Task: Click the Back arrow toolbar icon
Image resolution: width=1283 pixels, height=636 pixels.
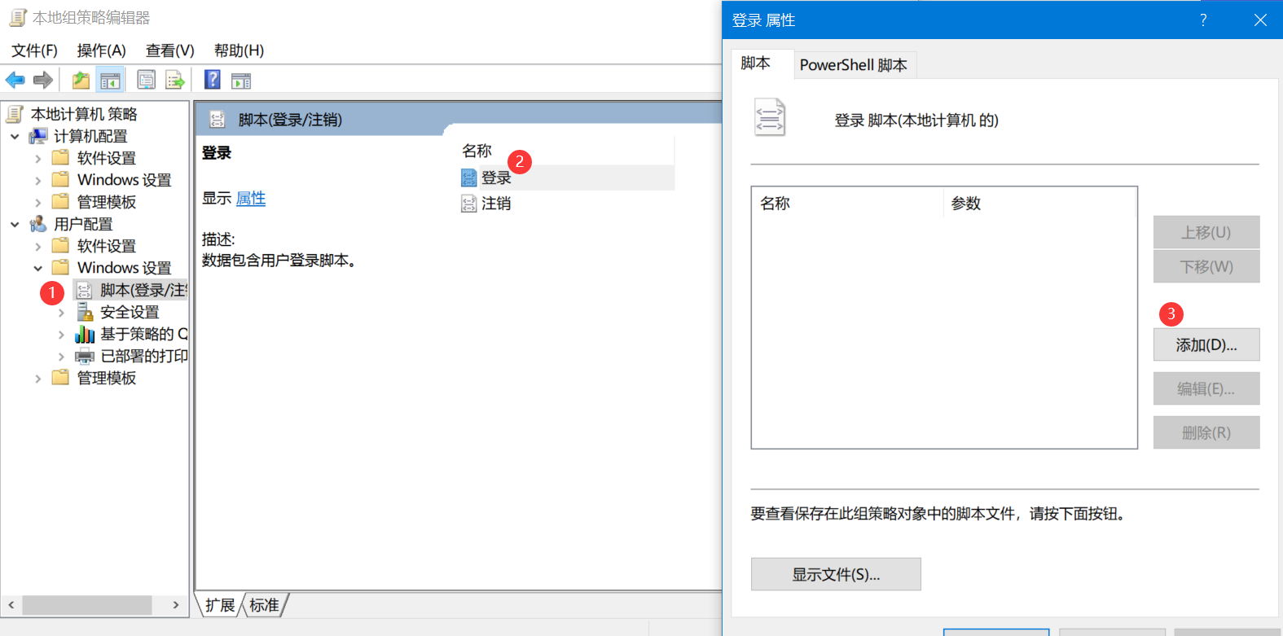Action: tap(15, 80)
